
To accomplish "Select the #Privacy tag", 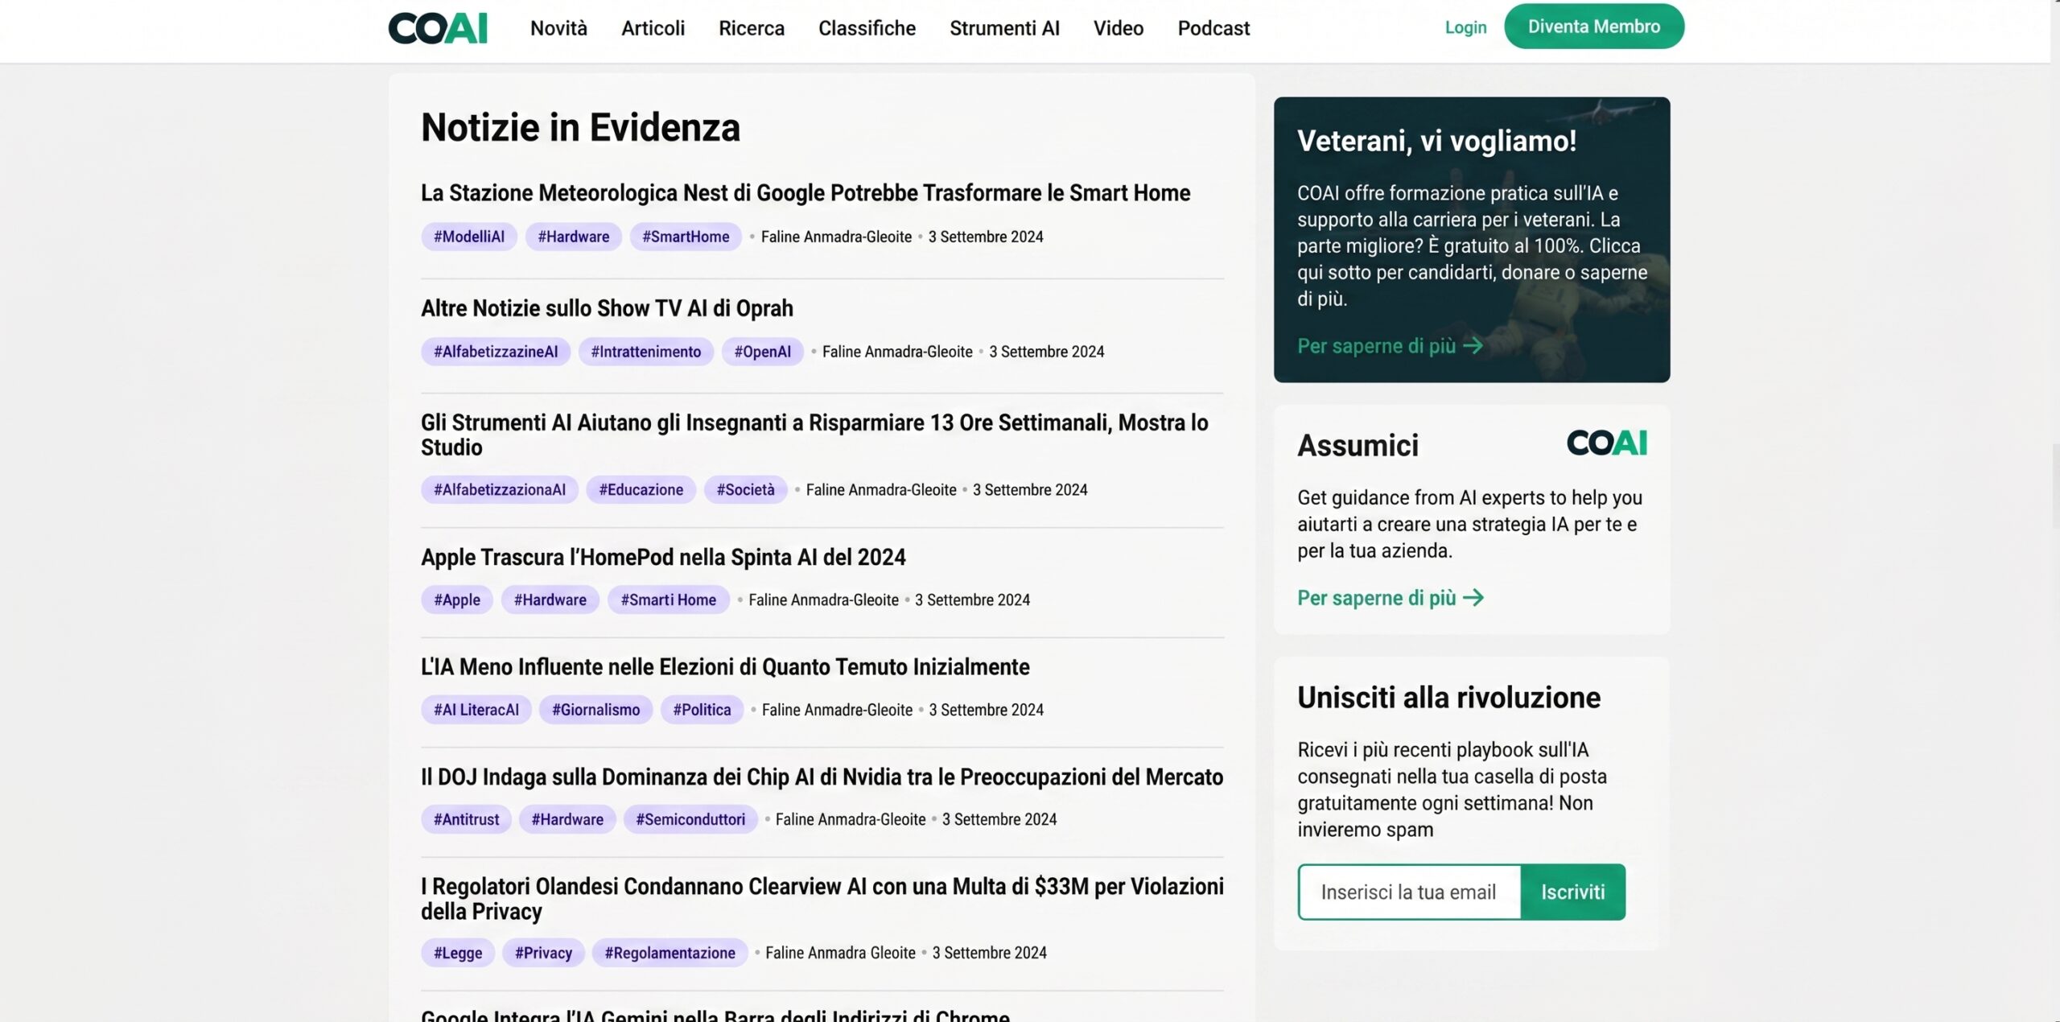I will pyautogui.click(x=543, y=953).
